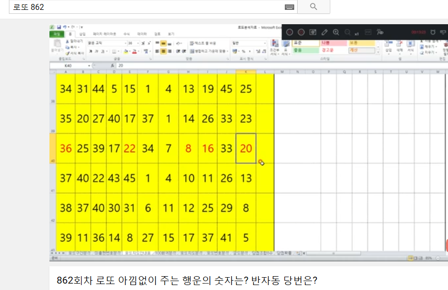Click the stop recording button on recorder toolbar
This screenshot has height=290, width=448.
click(301, 32)
